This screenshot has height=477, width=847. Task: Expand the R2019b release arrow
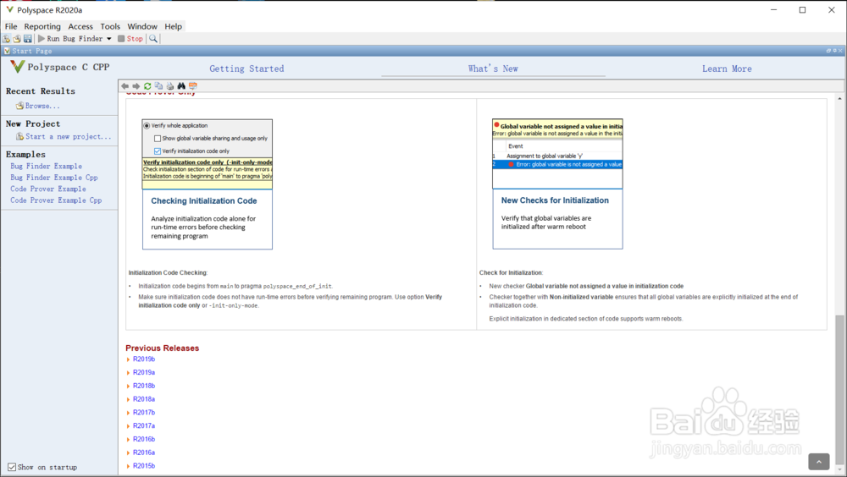[128, 359]
